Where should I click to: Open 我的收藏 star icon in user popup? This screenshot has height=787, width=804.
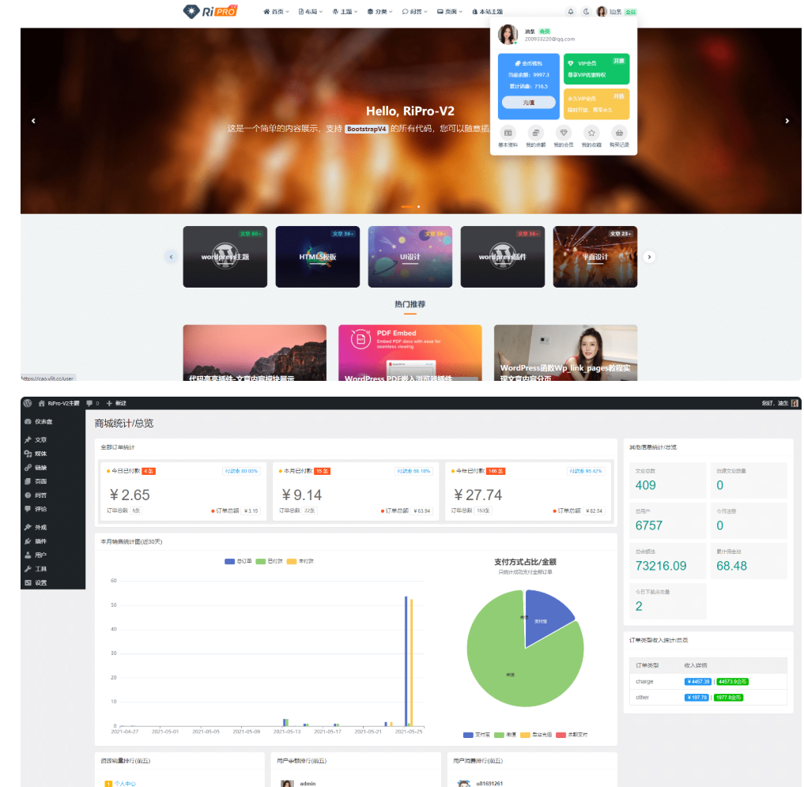pos(591,133)
